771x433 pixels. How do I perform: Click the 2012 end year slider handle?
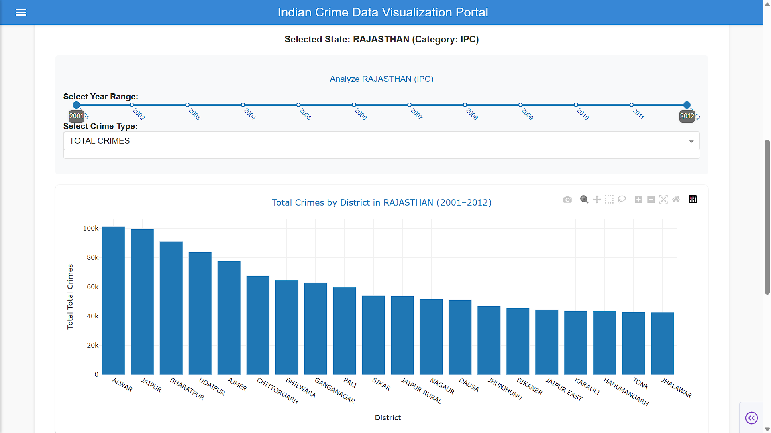click(687, 105)
